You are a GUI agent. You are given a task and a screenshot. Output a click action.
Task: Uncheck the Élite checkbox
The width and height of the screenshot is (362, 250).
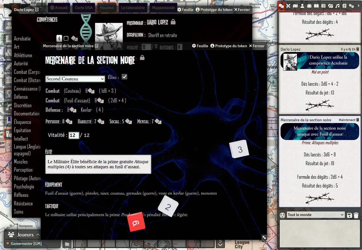124,77
